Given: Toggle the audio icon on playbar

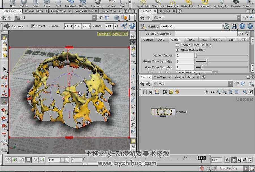Looking at the screenshot, I should point(245,160).
